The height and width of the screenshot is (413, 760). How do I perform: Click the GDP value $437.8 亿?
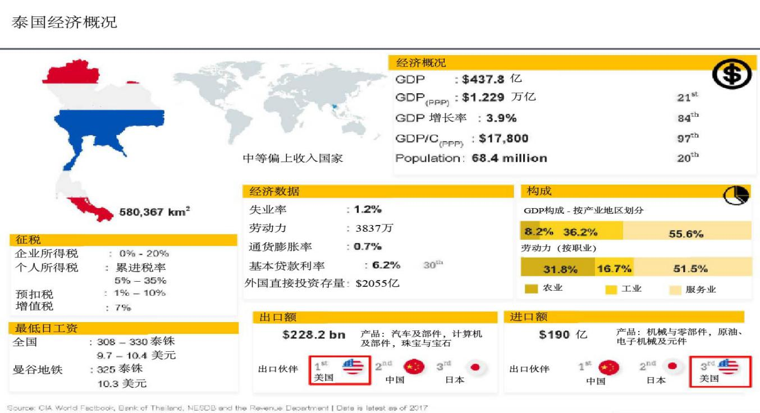492,79
